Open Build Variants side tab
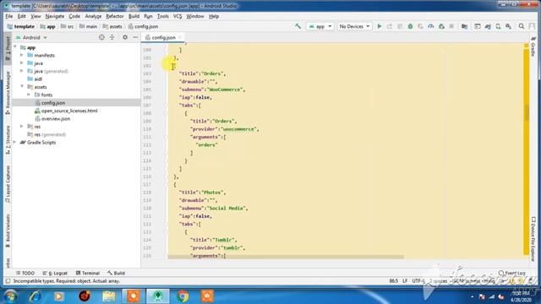The height and width of the screenshot is (304, 541). tap(8, 230)
